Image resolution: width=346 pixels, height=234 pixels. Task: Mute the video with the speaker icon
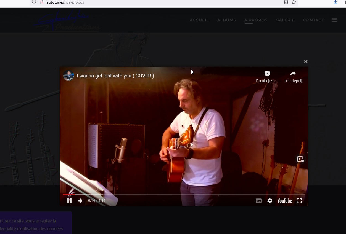(x=80, y=201)
